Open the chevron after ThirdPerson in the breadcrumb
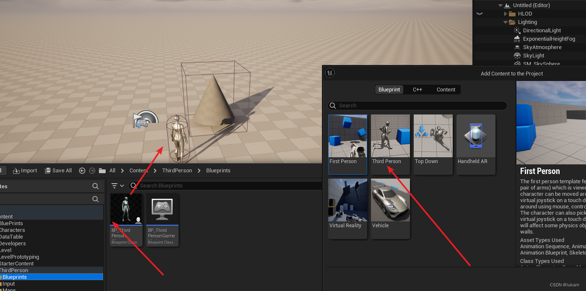Screen dimensions: 586x291 pyautogui.click(x=199, y=171)
